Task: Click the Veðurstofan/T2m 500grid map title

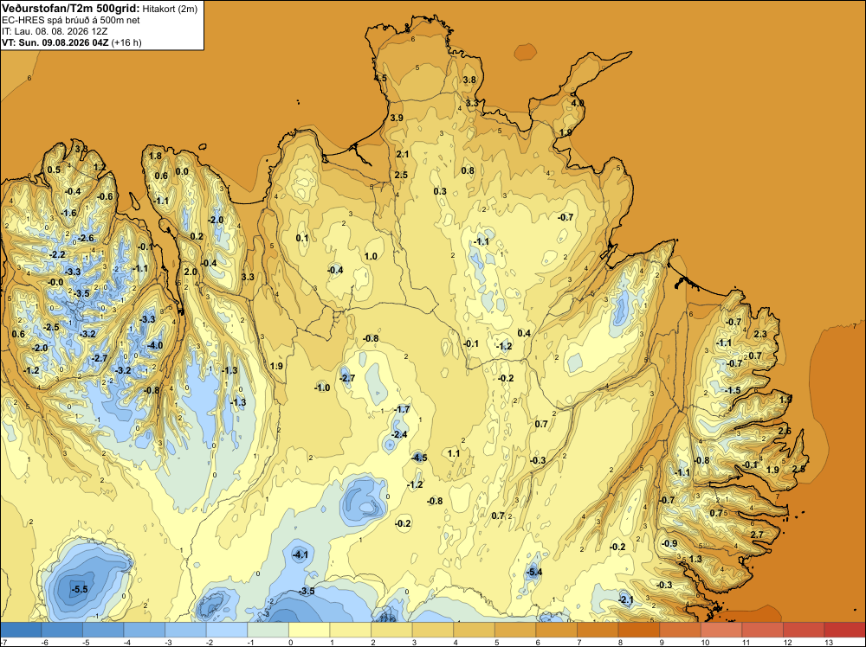Action: (71, 9)
